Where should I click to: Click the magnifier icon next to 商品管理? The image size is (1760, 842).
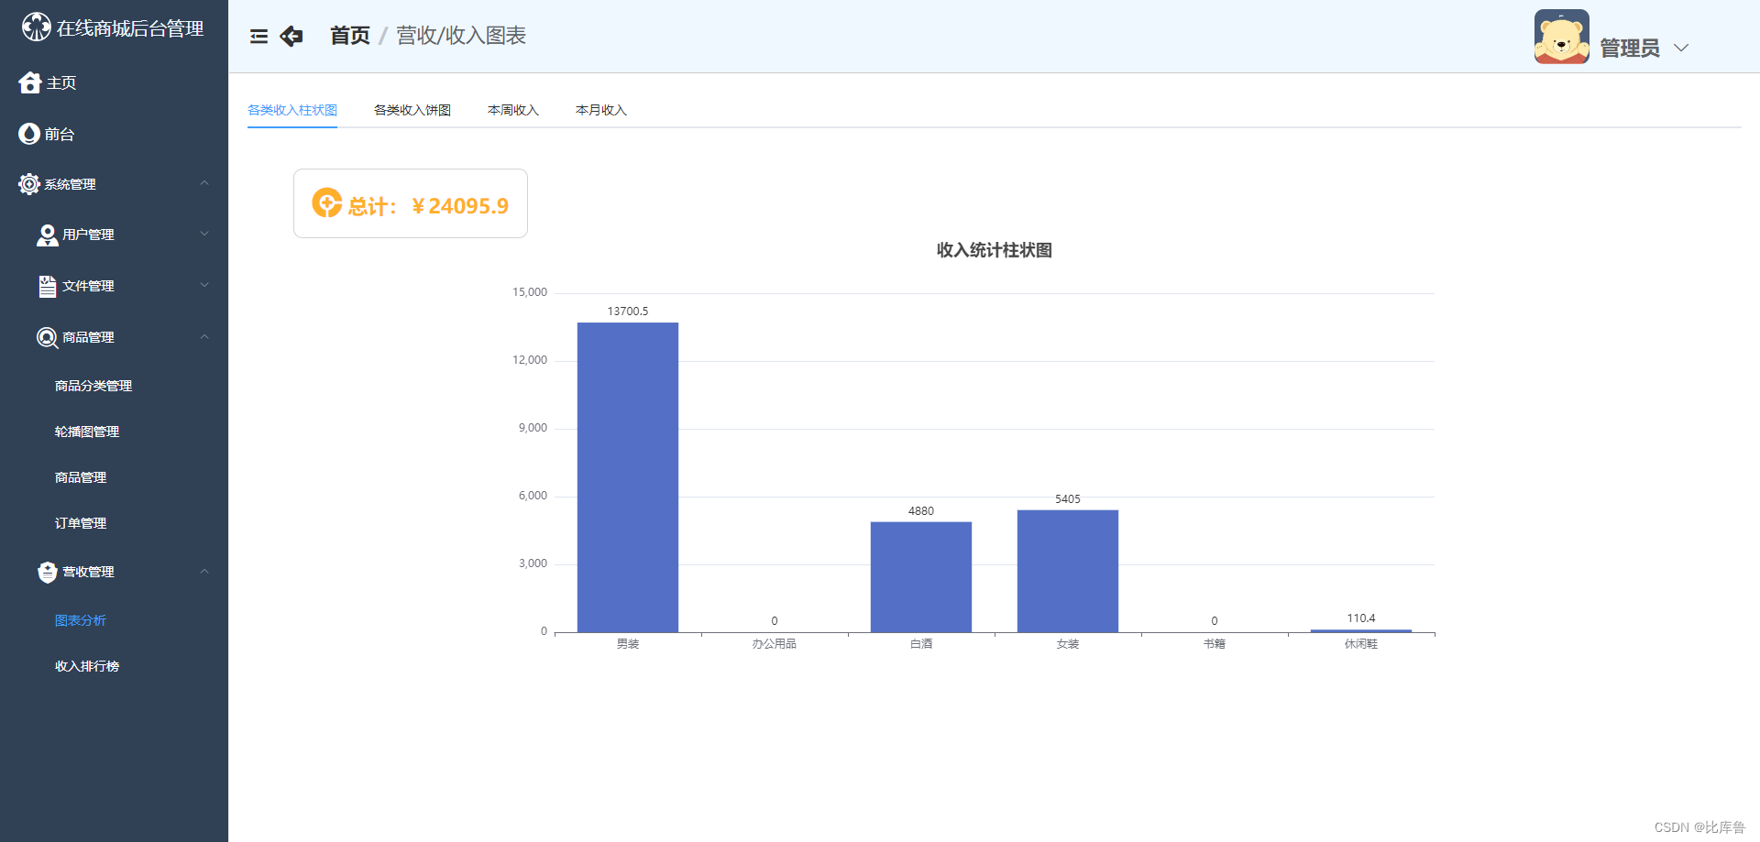point(47,337)
